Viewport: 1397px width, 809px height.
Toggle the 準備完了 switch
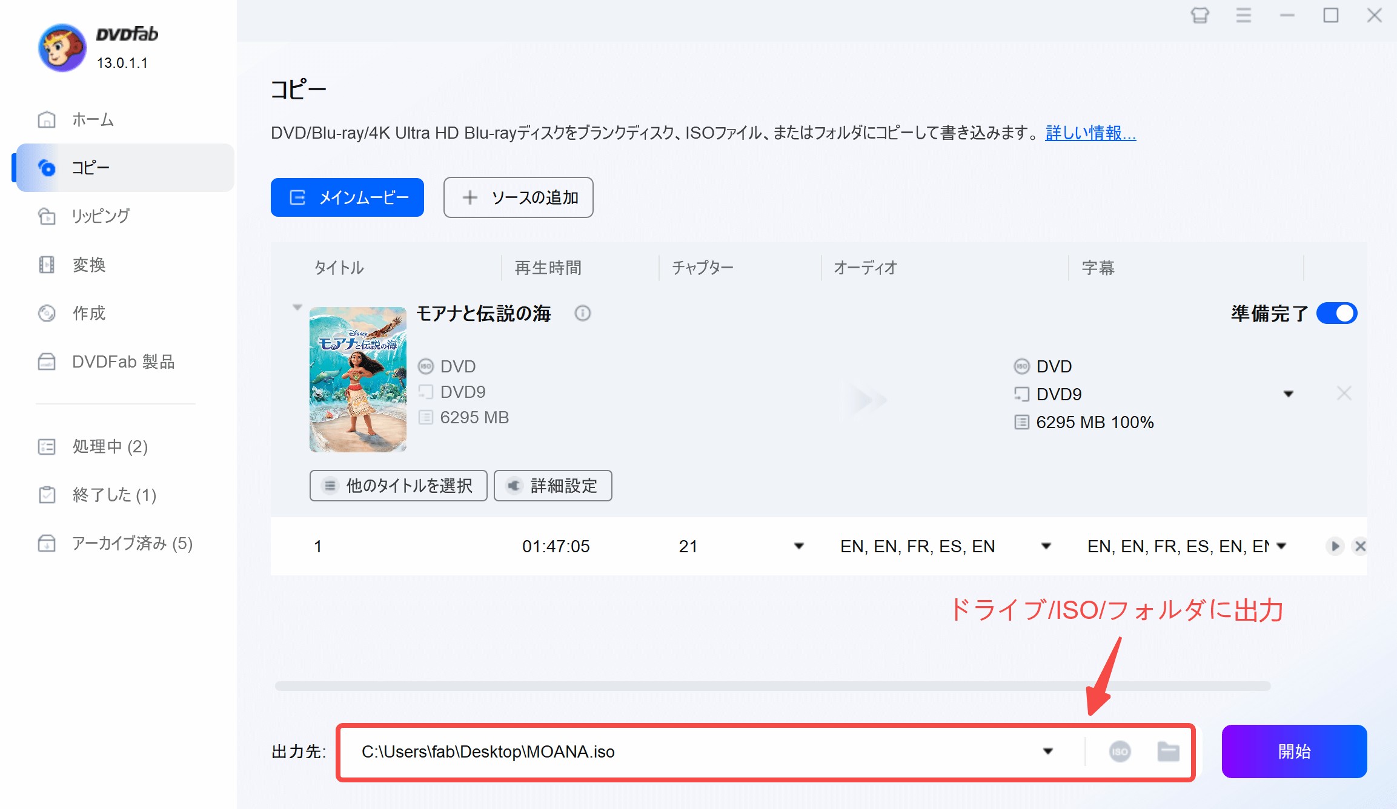pos(1337,314)
